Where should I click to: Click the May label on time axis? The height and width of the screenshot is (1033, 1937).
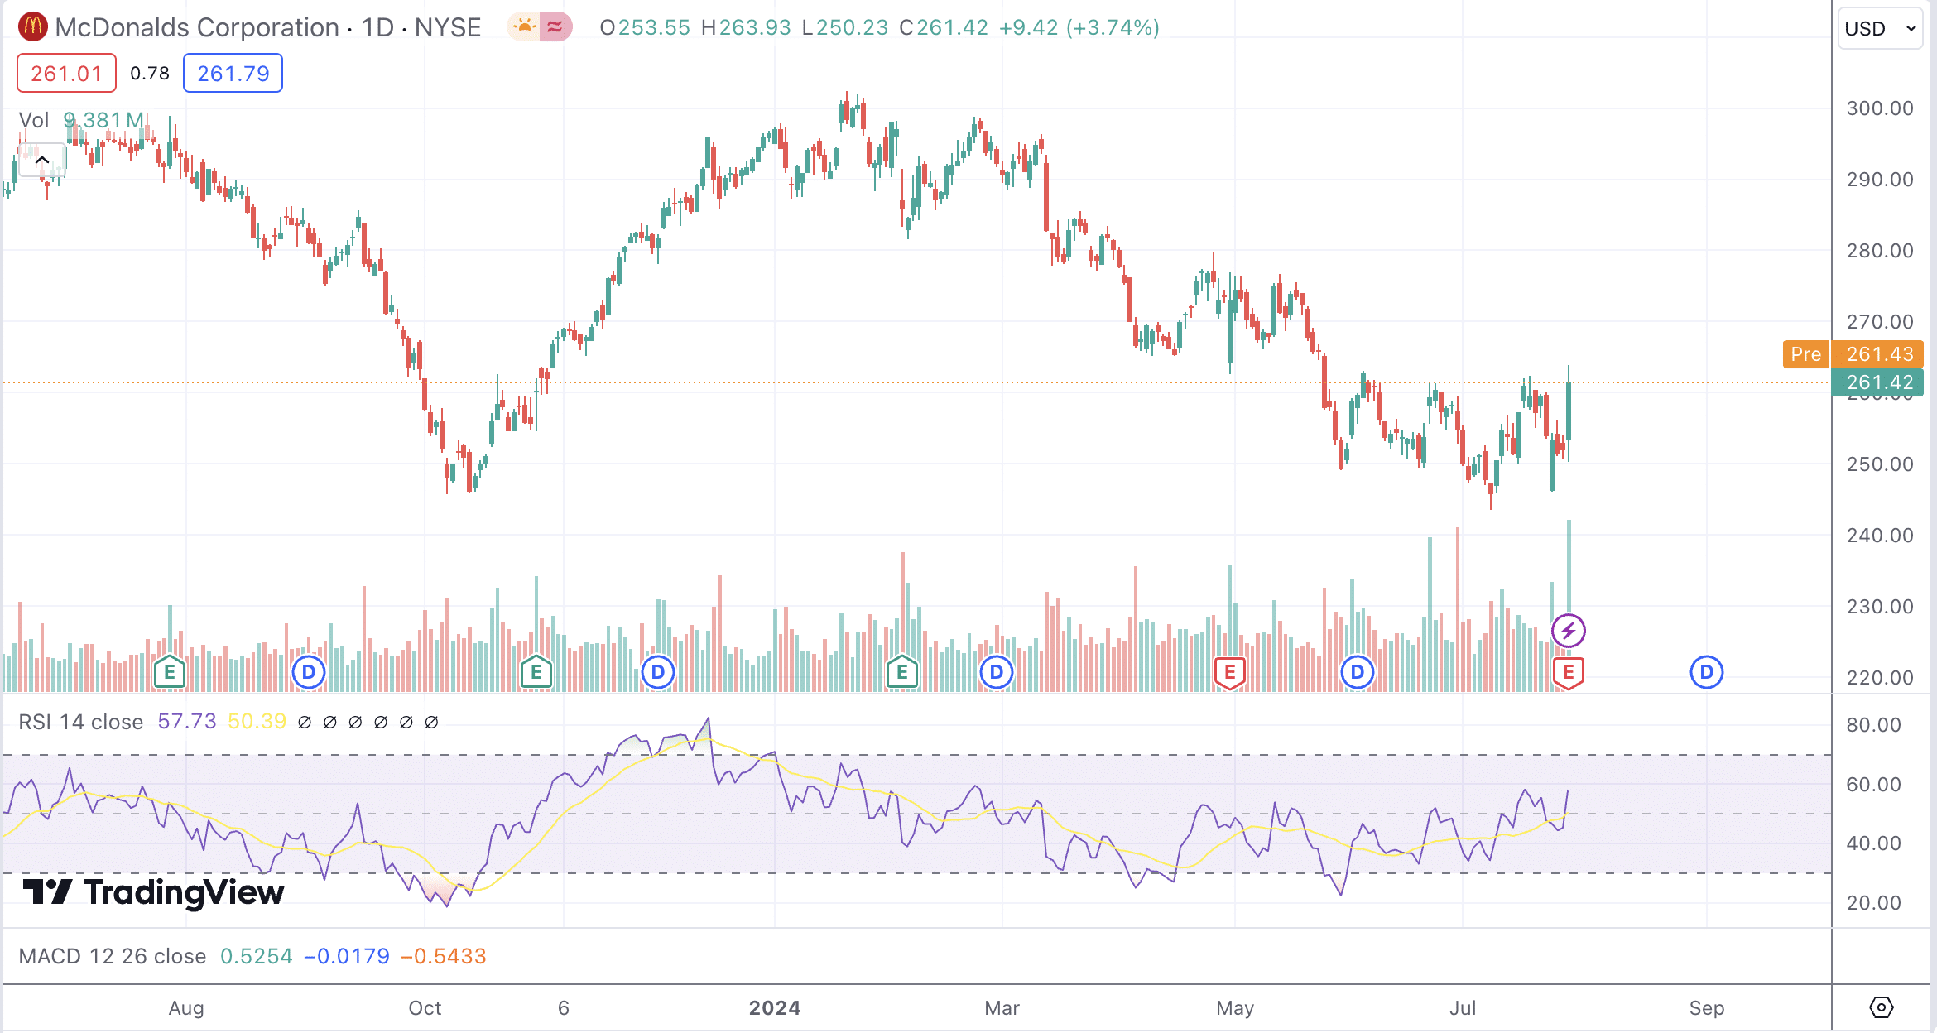pyautogui.click(x=1235, y=1007)
